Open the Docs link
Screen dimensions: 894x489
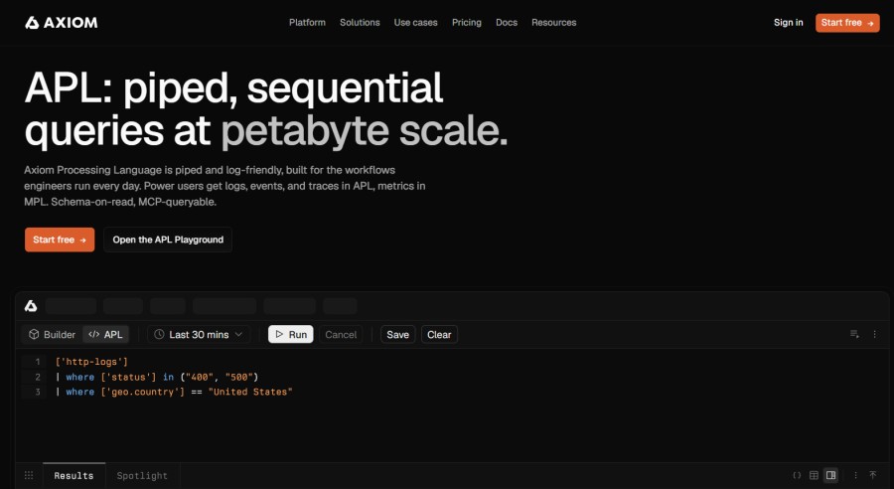(507, 22)
